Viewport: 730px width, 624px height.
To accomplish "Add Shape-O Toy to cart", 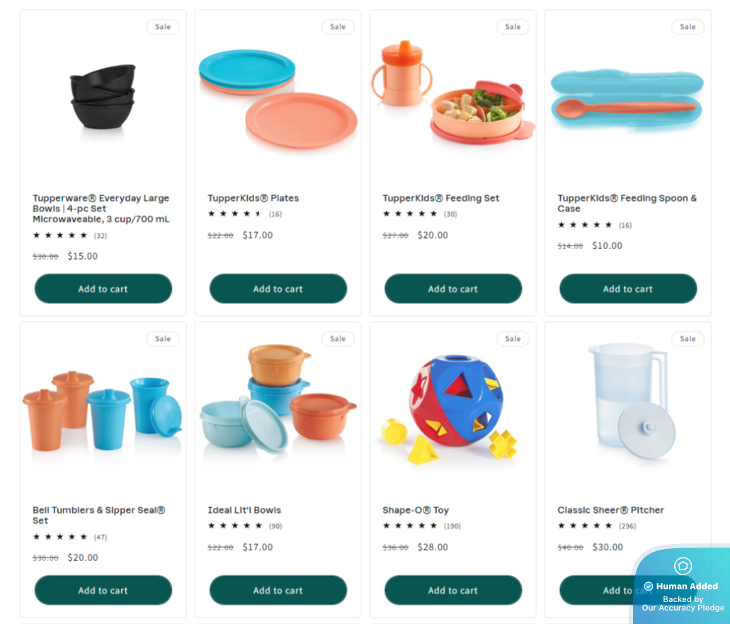I will (453, 591).
